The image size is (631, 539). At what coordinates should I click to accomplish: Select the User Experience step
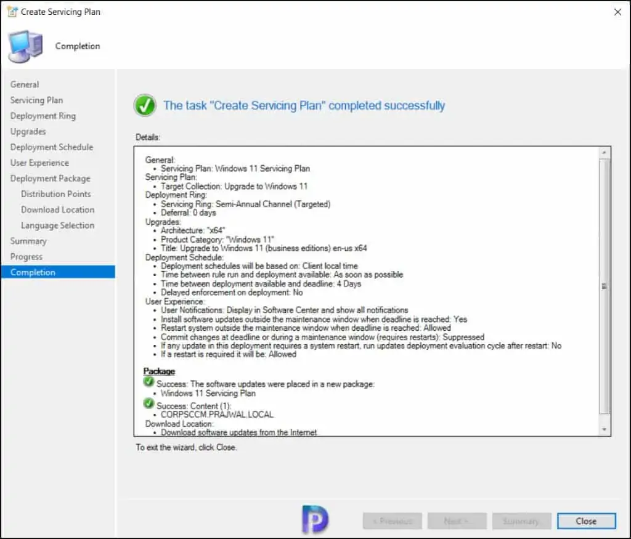(40, 163)
